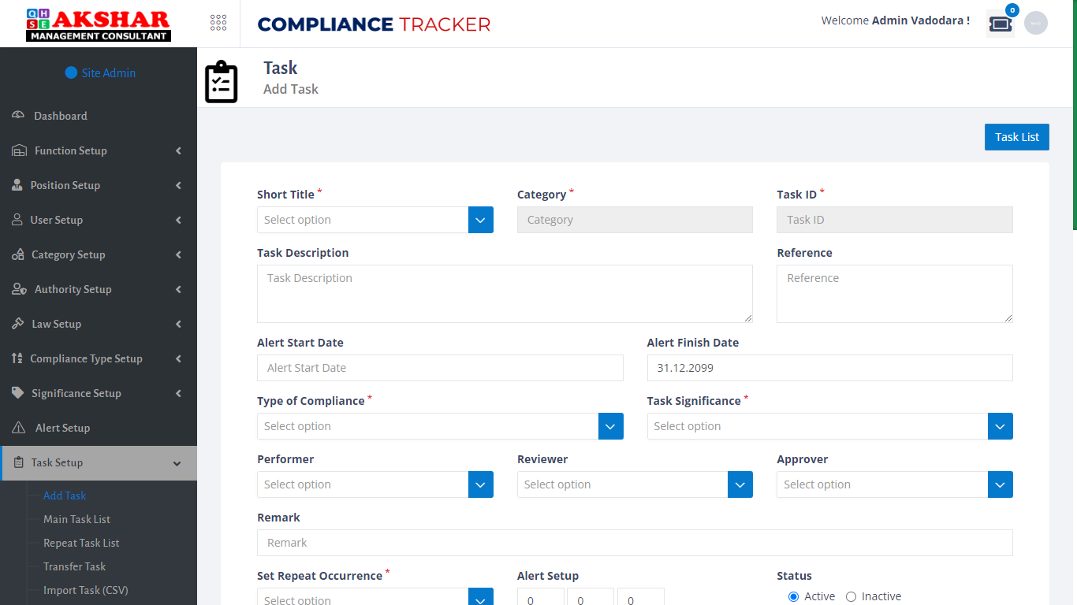Select the Inactive status radio button

851,596
